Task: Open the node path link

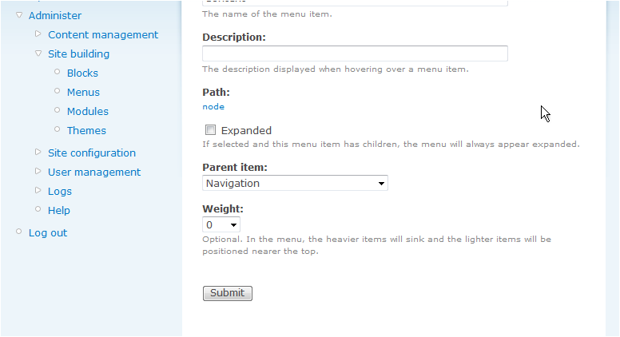Action: click(x=213, y=106)
